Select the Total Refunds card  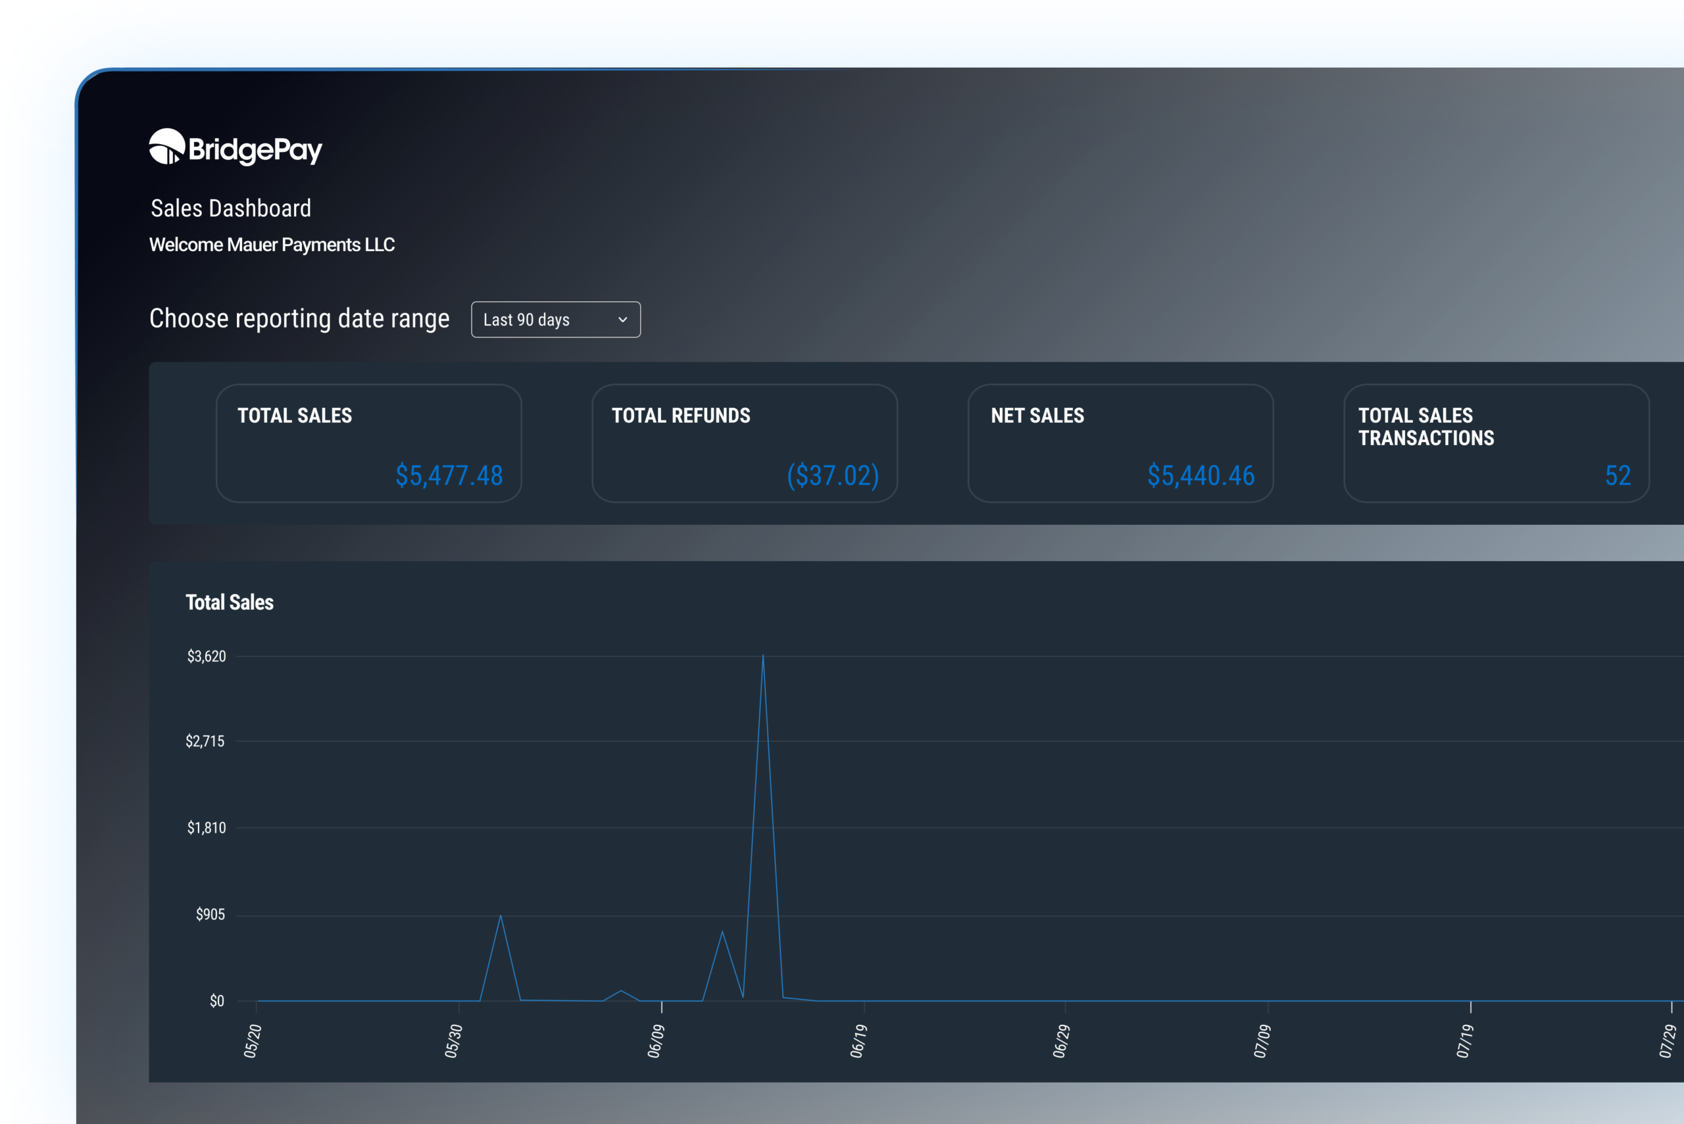745,443
